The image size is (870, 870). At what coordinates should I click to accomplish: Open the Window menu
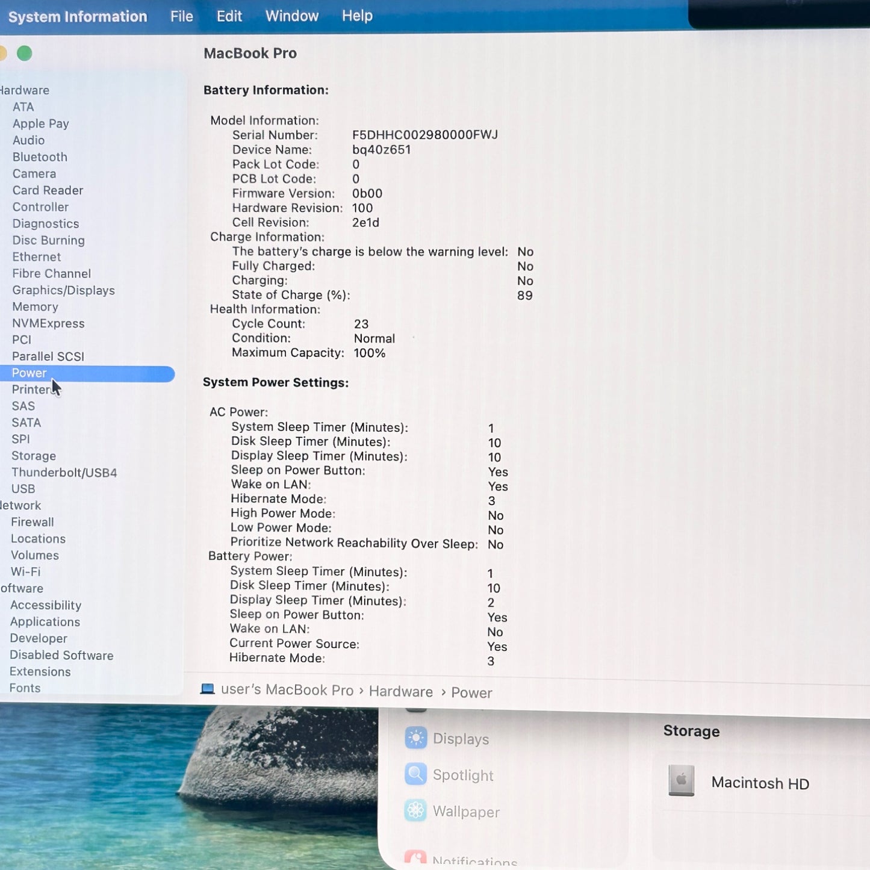[x=292, y=16]
